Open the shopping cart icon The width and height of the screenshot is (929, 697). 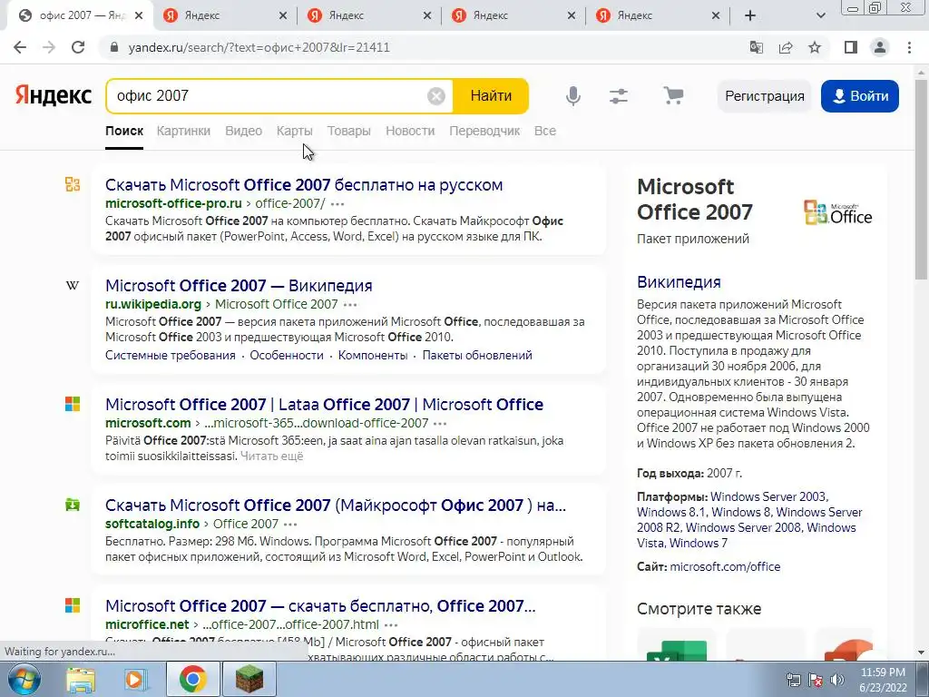coord(673,95)
